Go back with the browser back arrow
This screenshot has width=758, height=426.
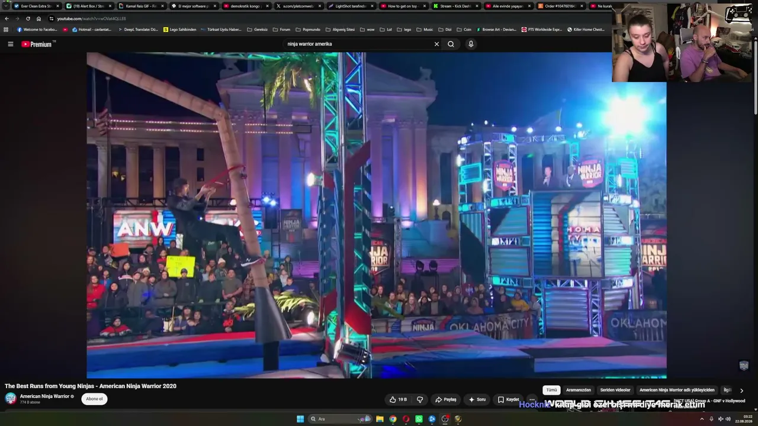click(7, 18)
